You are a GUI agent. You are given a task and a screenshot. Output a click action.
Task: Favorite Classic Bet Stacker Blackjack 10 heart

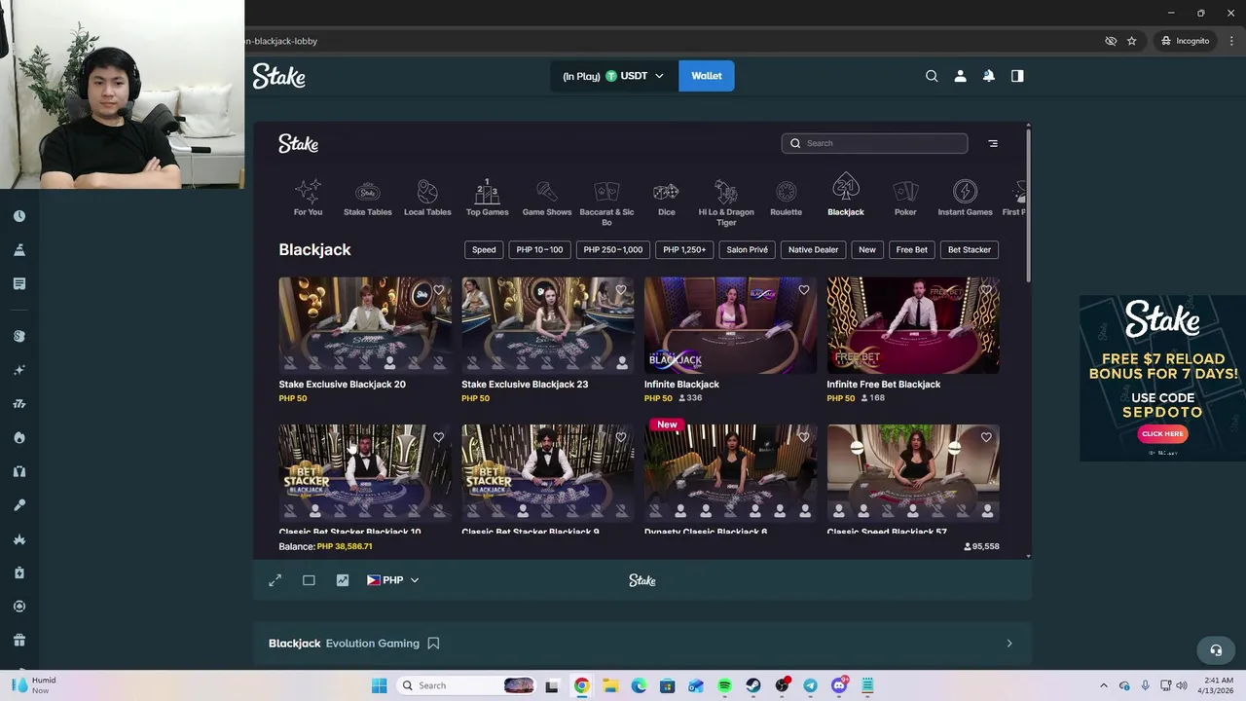tap(438, 438)
